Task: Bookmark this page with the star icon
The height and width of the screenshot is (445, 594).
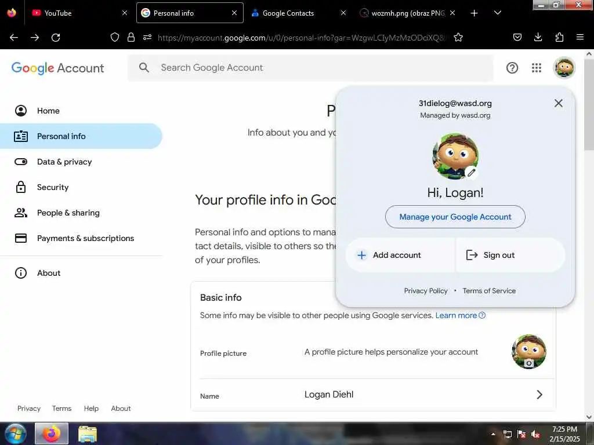Action: click(458, 37)
